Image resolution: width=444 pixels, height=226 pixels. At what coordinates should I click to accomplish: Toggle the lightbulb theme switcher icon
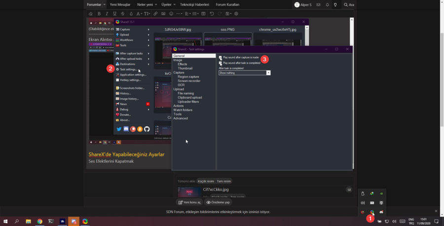(x=335, y=4)
